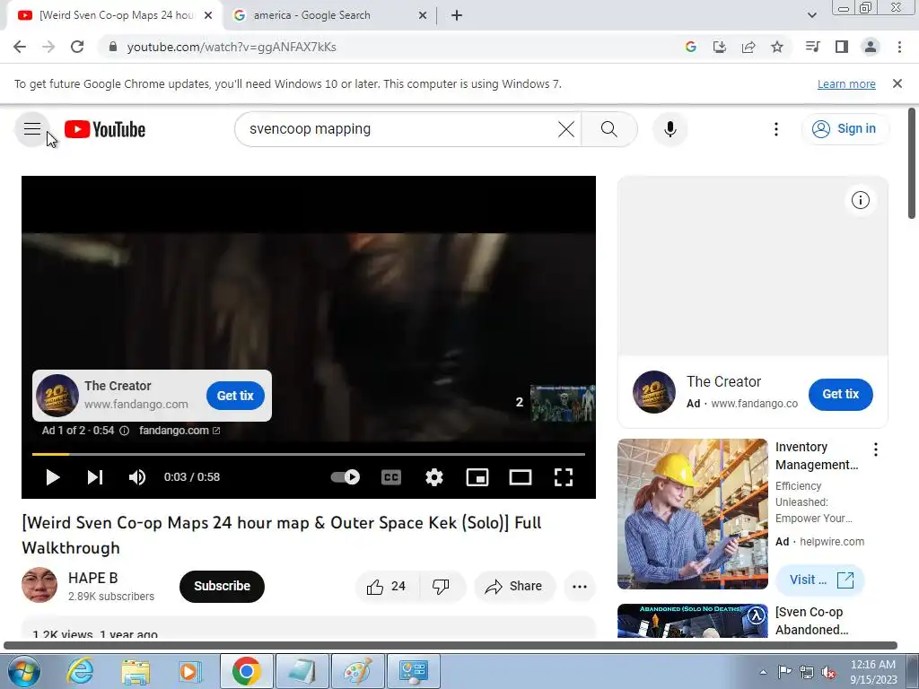
Task: Toggle the autoplay switch
Action: tap(346, 477)
